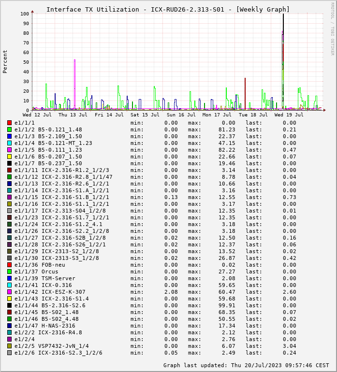Click cyan swatch next to e1/1/41 ICX-0.316
Screen dimensions: 337x372
point(9,285)
